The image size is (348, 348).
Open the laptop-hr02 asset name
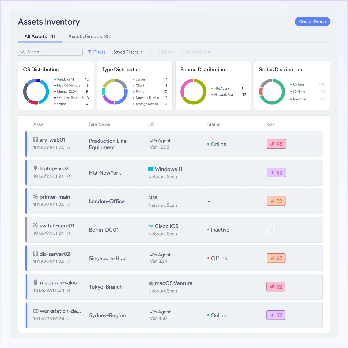click(54, 168)
